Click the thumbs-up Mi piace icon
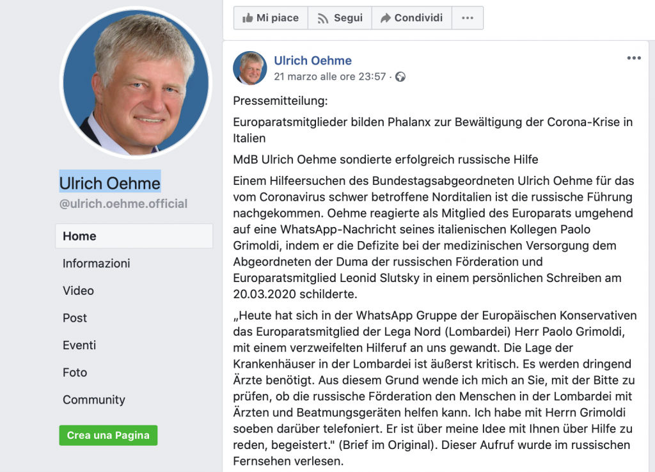Viewport: 655px width, 472px height. pyautogui.click(x=248, y=18)
